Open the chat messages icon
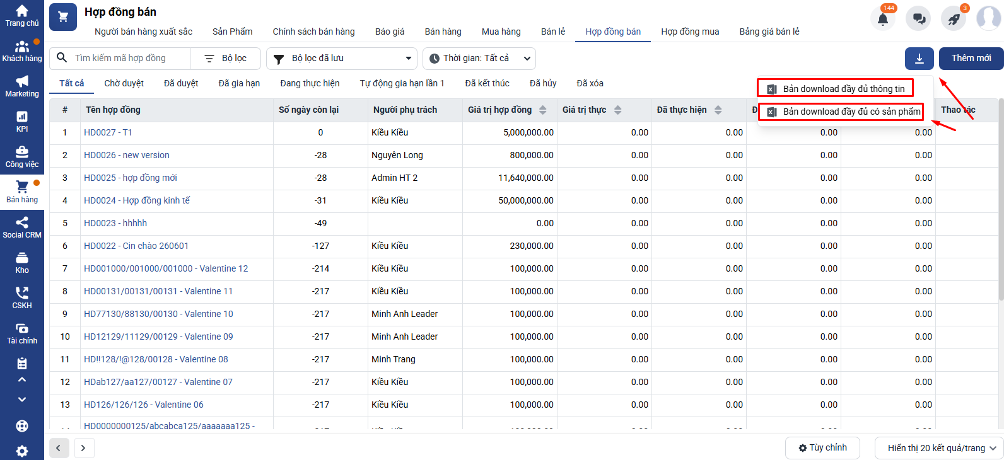1004x460 pixels. coord(918,19)
